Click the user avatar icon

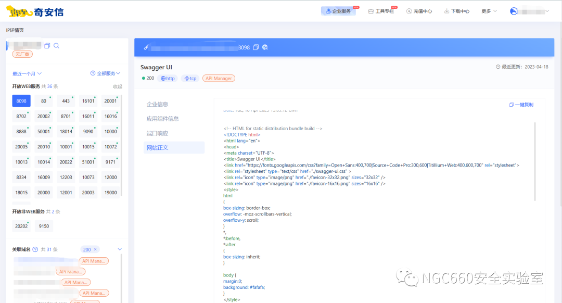(x=514, y=11)
